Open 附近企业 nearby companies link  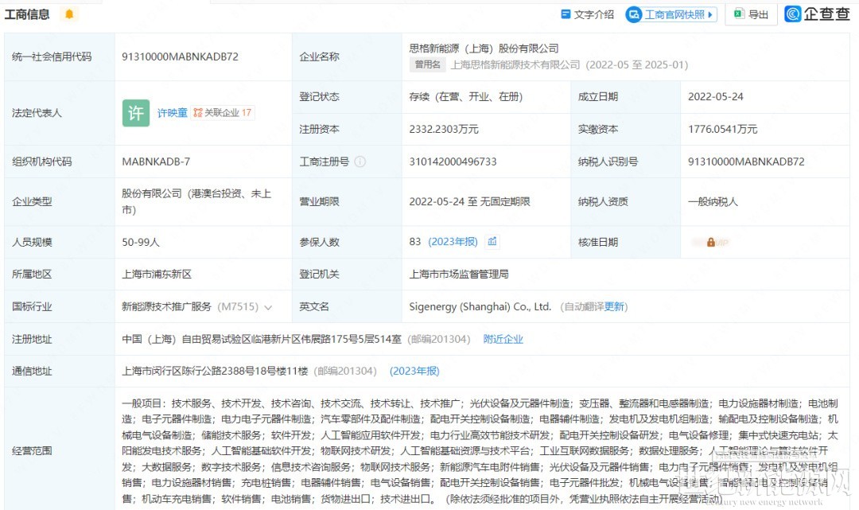(x=503, y=339)
